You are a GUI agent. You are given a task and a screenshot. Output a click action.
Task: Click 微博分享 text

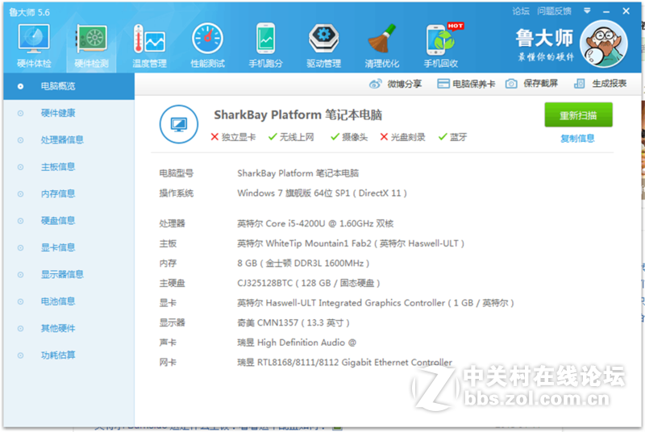click(x=405, y=84)
